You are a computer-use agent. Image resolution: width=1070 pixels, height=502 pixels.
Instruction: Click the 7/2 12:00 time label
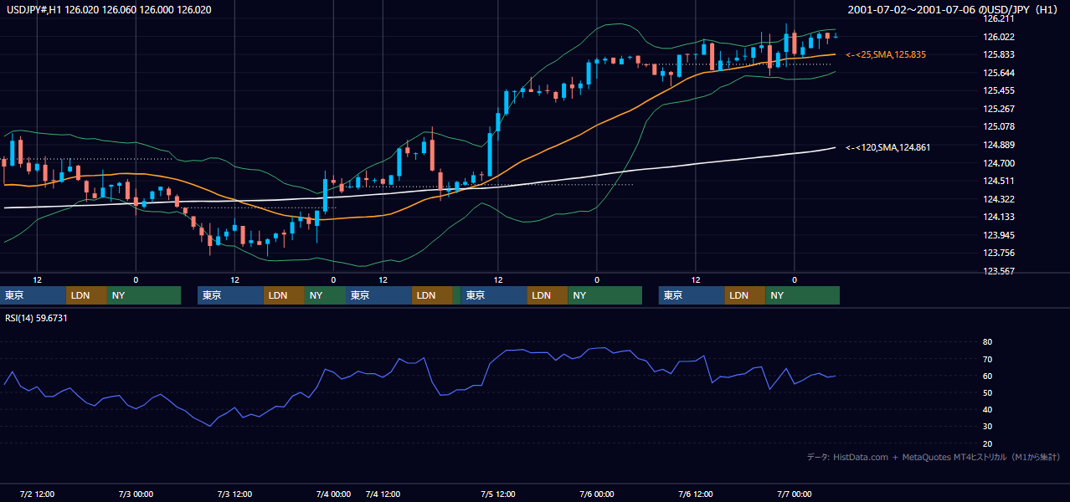37,494
